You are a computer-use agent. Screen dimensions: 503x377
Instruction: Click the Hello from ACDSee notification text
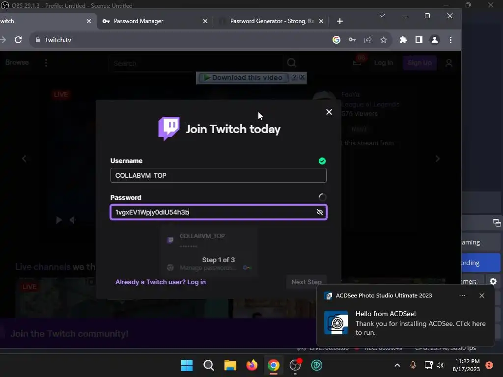(x=386, y=314)
